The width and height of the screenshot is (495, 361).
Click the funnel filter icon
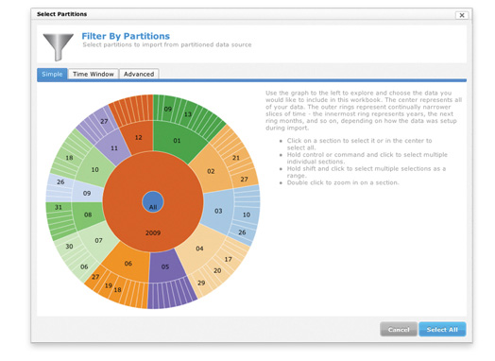click(x=58, y=46)
